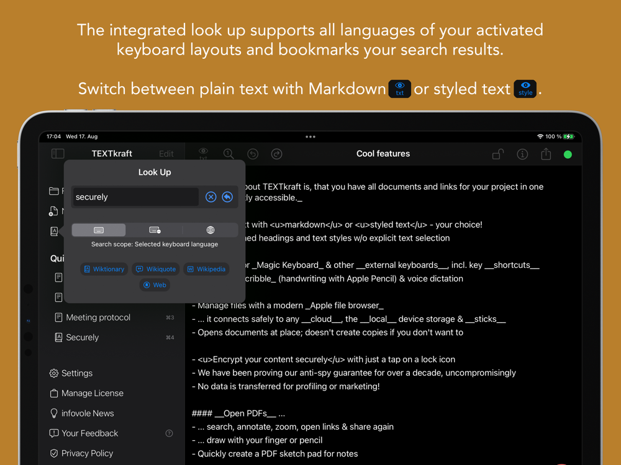Look up securely in Wikiquote
The width and height of the screenshot is (621, 465).
tap(156, 269)
